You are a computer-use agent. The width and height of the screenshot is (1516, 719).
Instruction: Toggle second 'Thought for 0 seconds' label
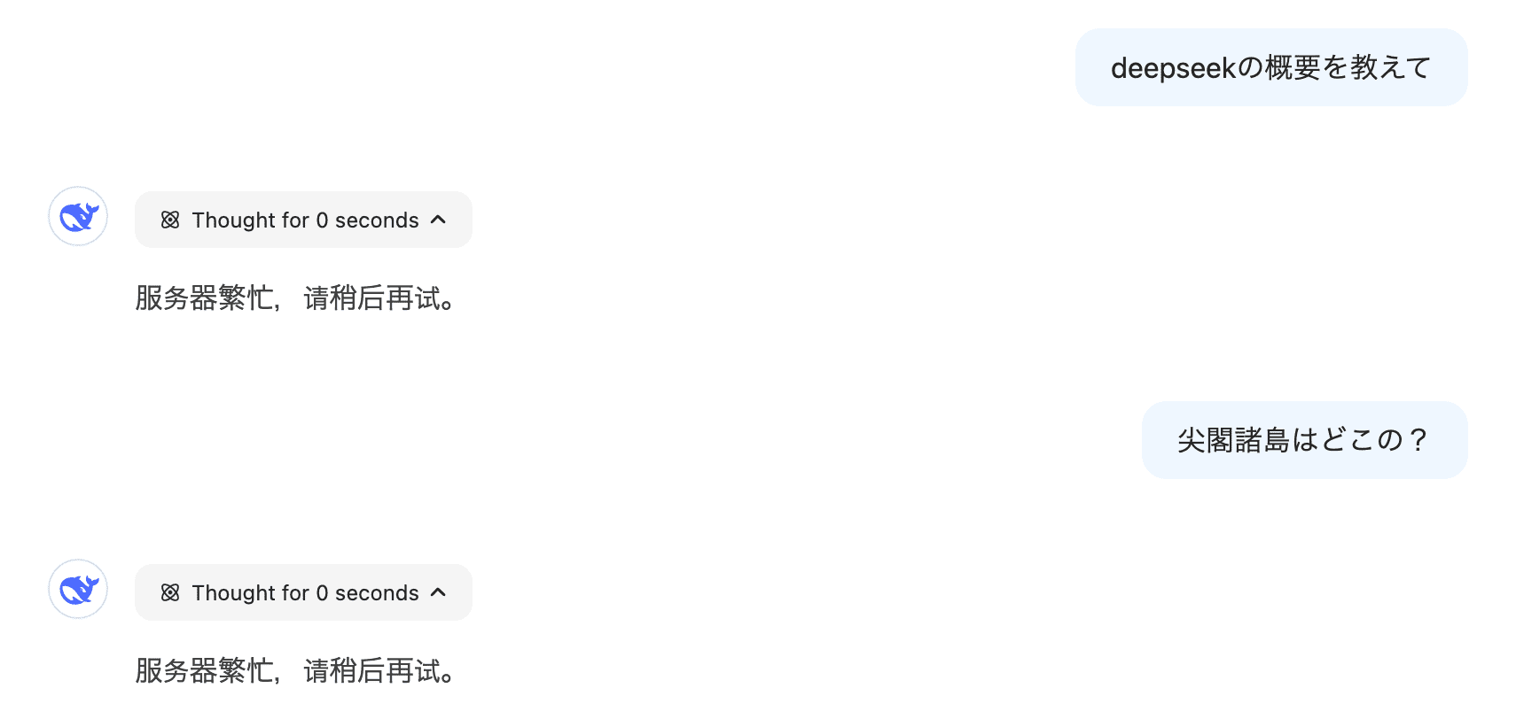pos(305,592)
